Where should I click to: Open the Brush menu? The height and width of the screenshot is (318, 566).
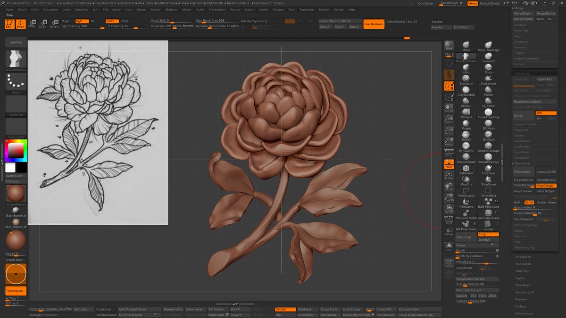(x=22, y=9)
